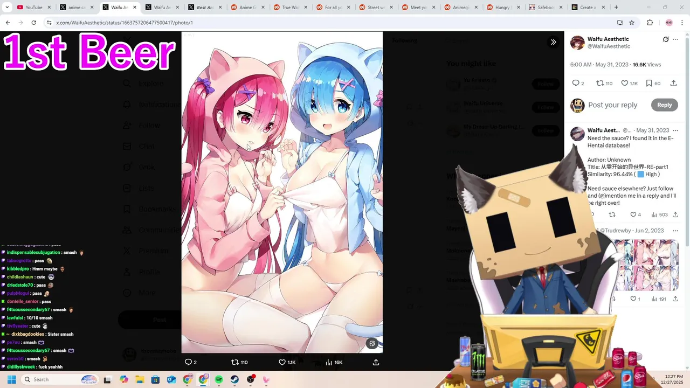Viewport: 690px width, 388px height.
Task: Share the post using the side panel share icon
Action: point(673,83)
